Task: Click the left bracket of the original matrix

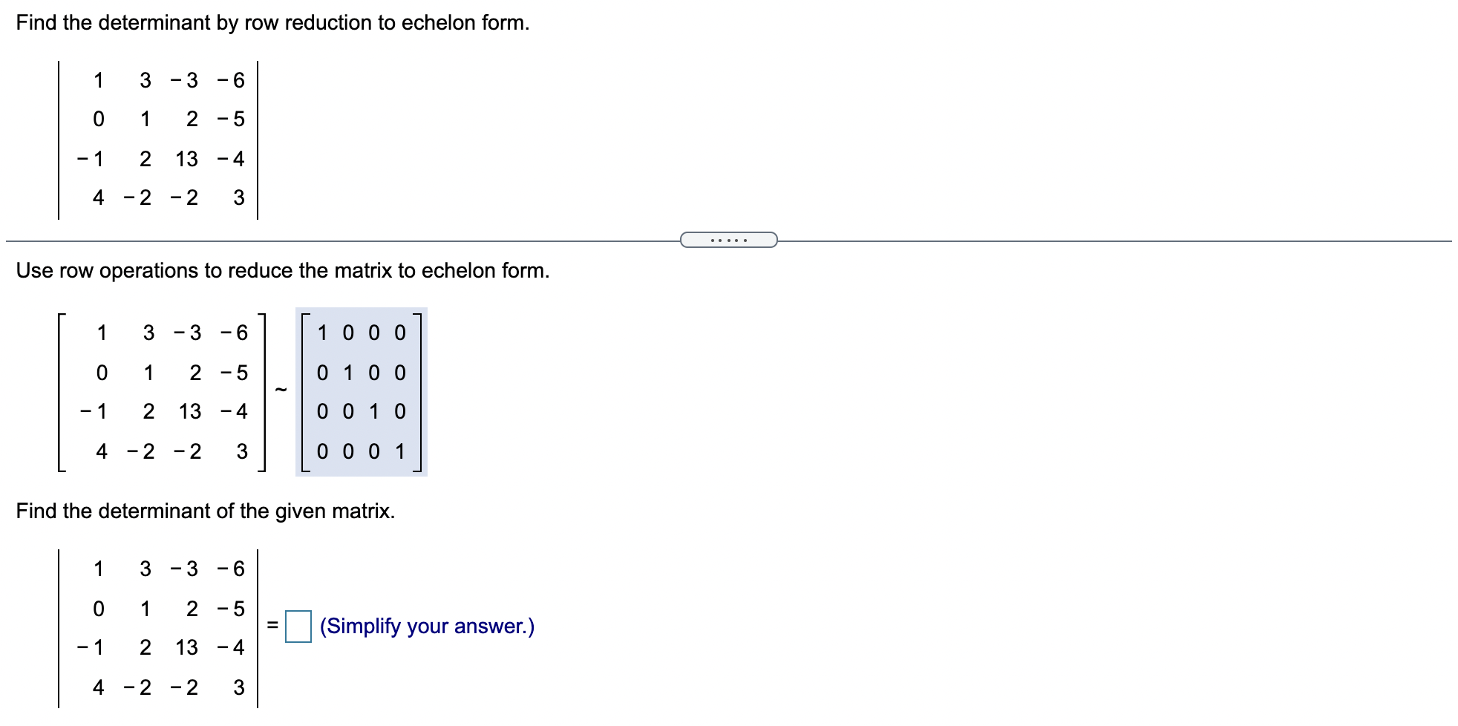Action: click(59, 392)
